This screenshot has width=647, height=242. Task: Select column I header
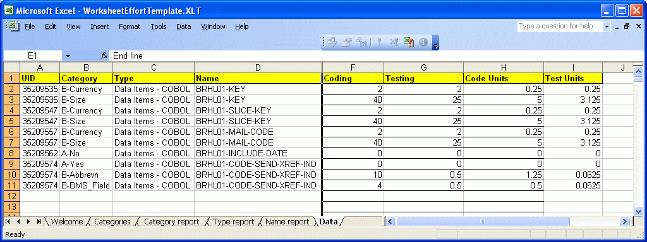click(x=573, y=67)
